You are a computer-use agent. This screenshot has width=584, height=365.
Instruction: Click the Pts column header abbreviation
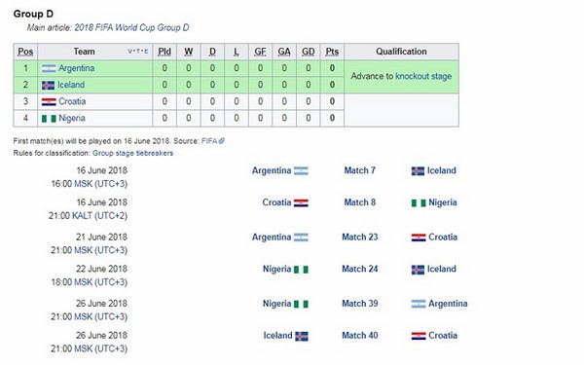[332, 52]
